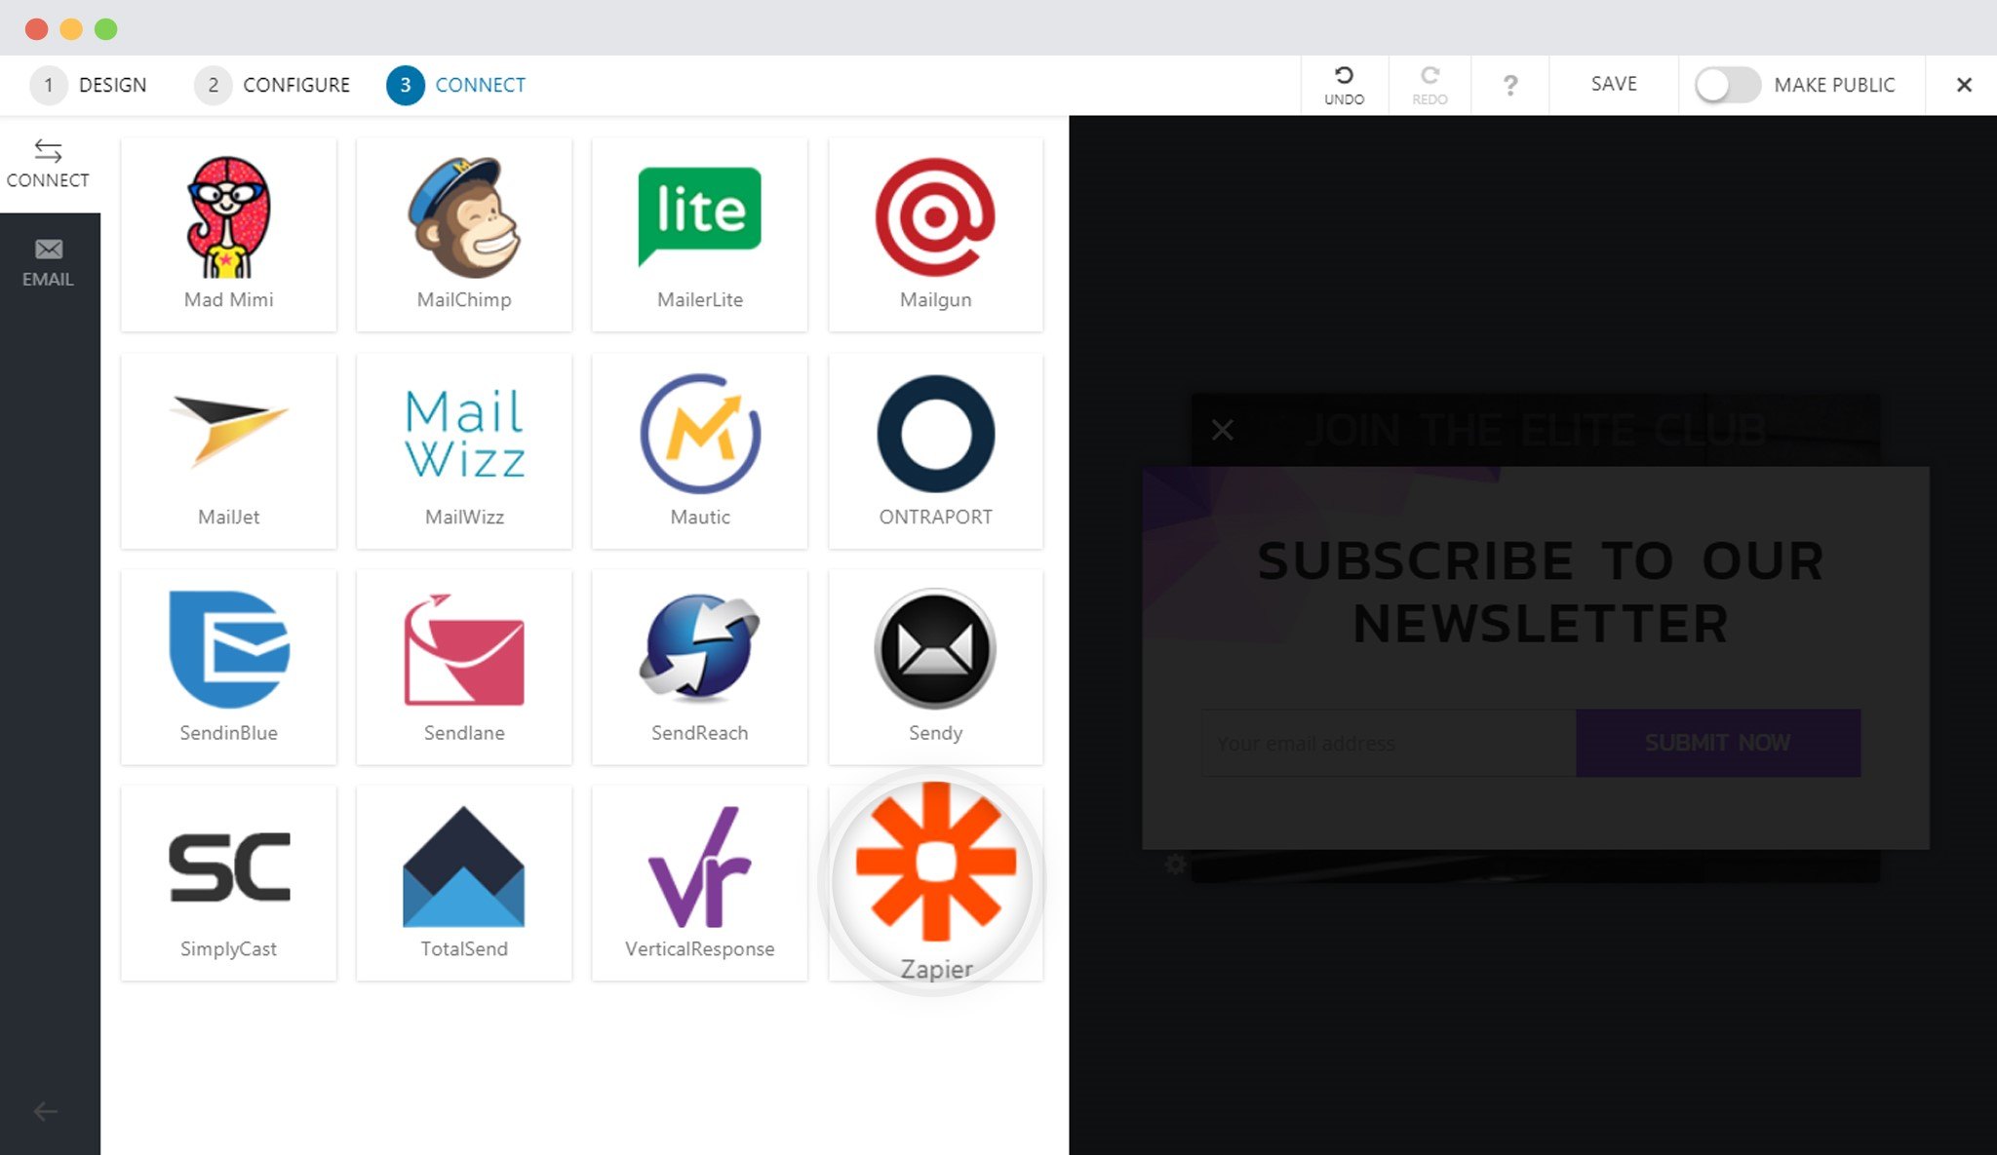Select the Mad Mimi service
This screenshot has height=1155, width=1997.
(228, 234)
